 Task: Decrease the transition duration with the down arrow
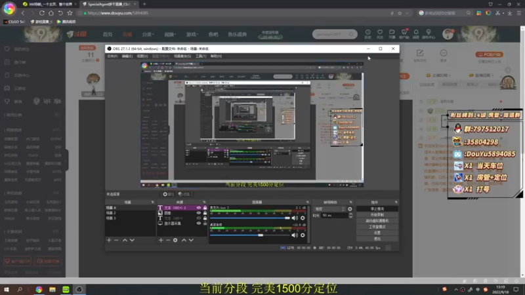pyautogui.click(x=350, y=217)
